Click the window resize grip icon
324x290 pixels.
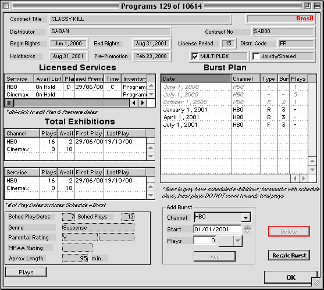click(317, 282)
